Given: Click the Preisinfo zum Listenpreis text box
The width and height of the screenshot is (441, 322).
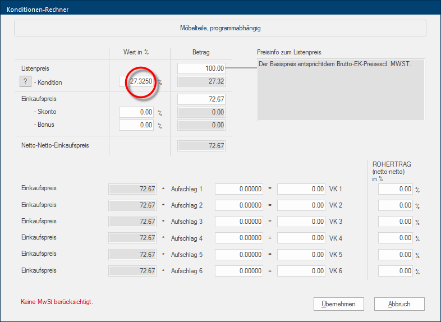Looking at the screenshot, I should (x=341, y=89).
